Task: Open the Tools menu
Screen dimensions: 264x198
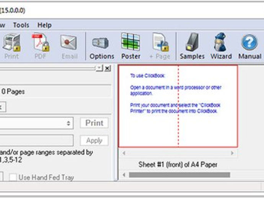Action: pyautogui.click(x=21, y=25)
